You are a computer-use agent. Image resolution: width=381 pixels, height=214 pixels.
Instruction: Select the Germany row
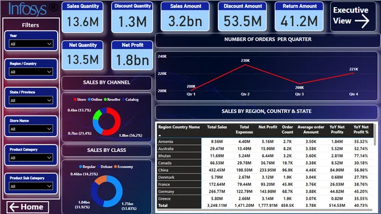(x=265, y=191)
